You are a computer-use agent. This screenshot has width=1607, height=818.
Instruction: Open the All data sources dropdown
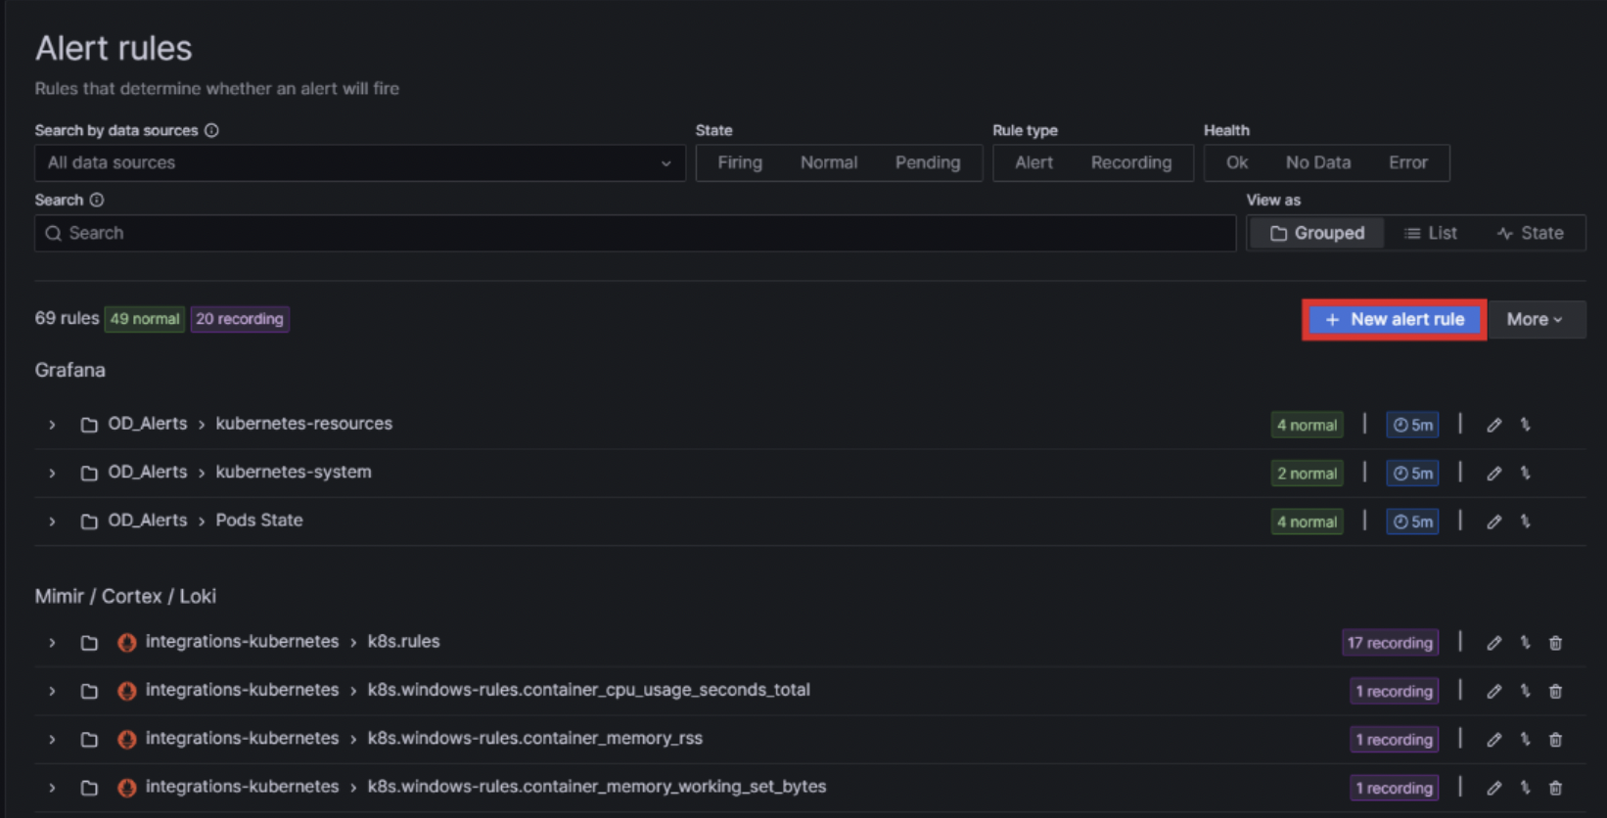pyautogui.click(x=360, y=162)
